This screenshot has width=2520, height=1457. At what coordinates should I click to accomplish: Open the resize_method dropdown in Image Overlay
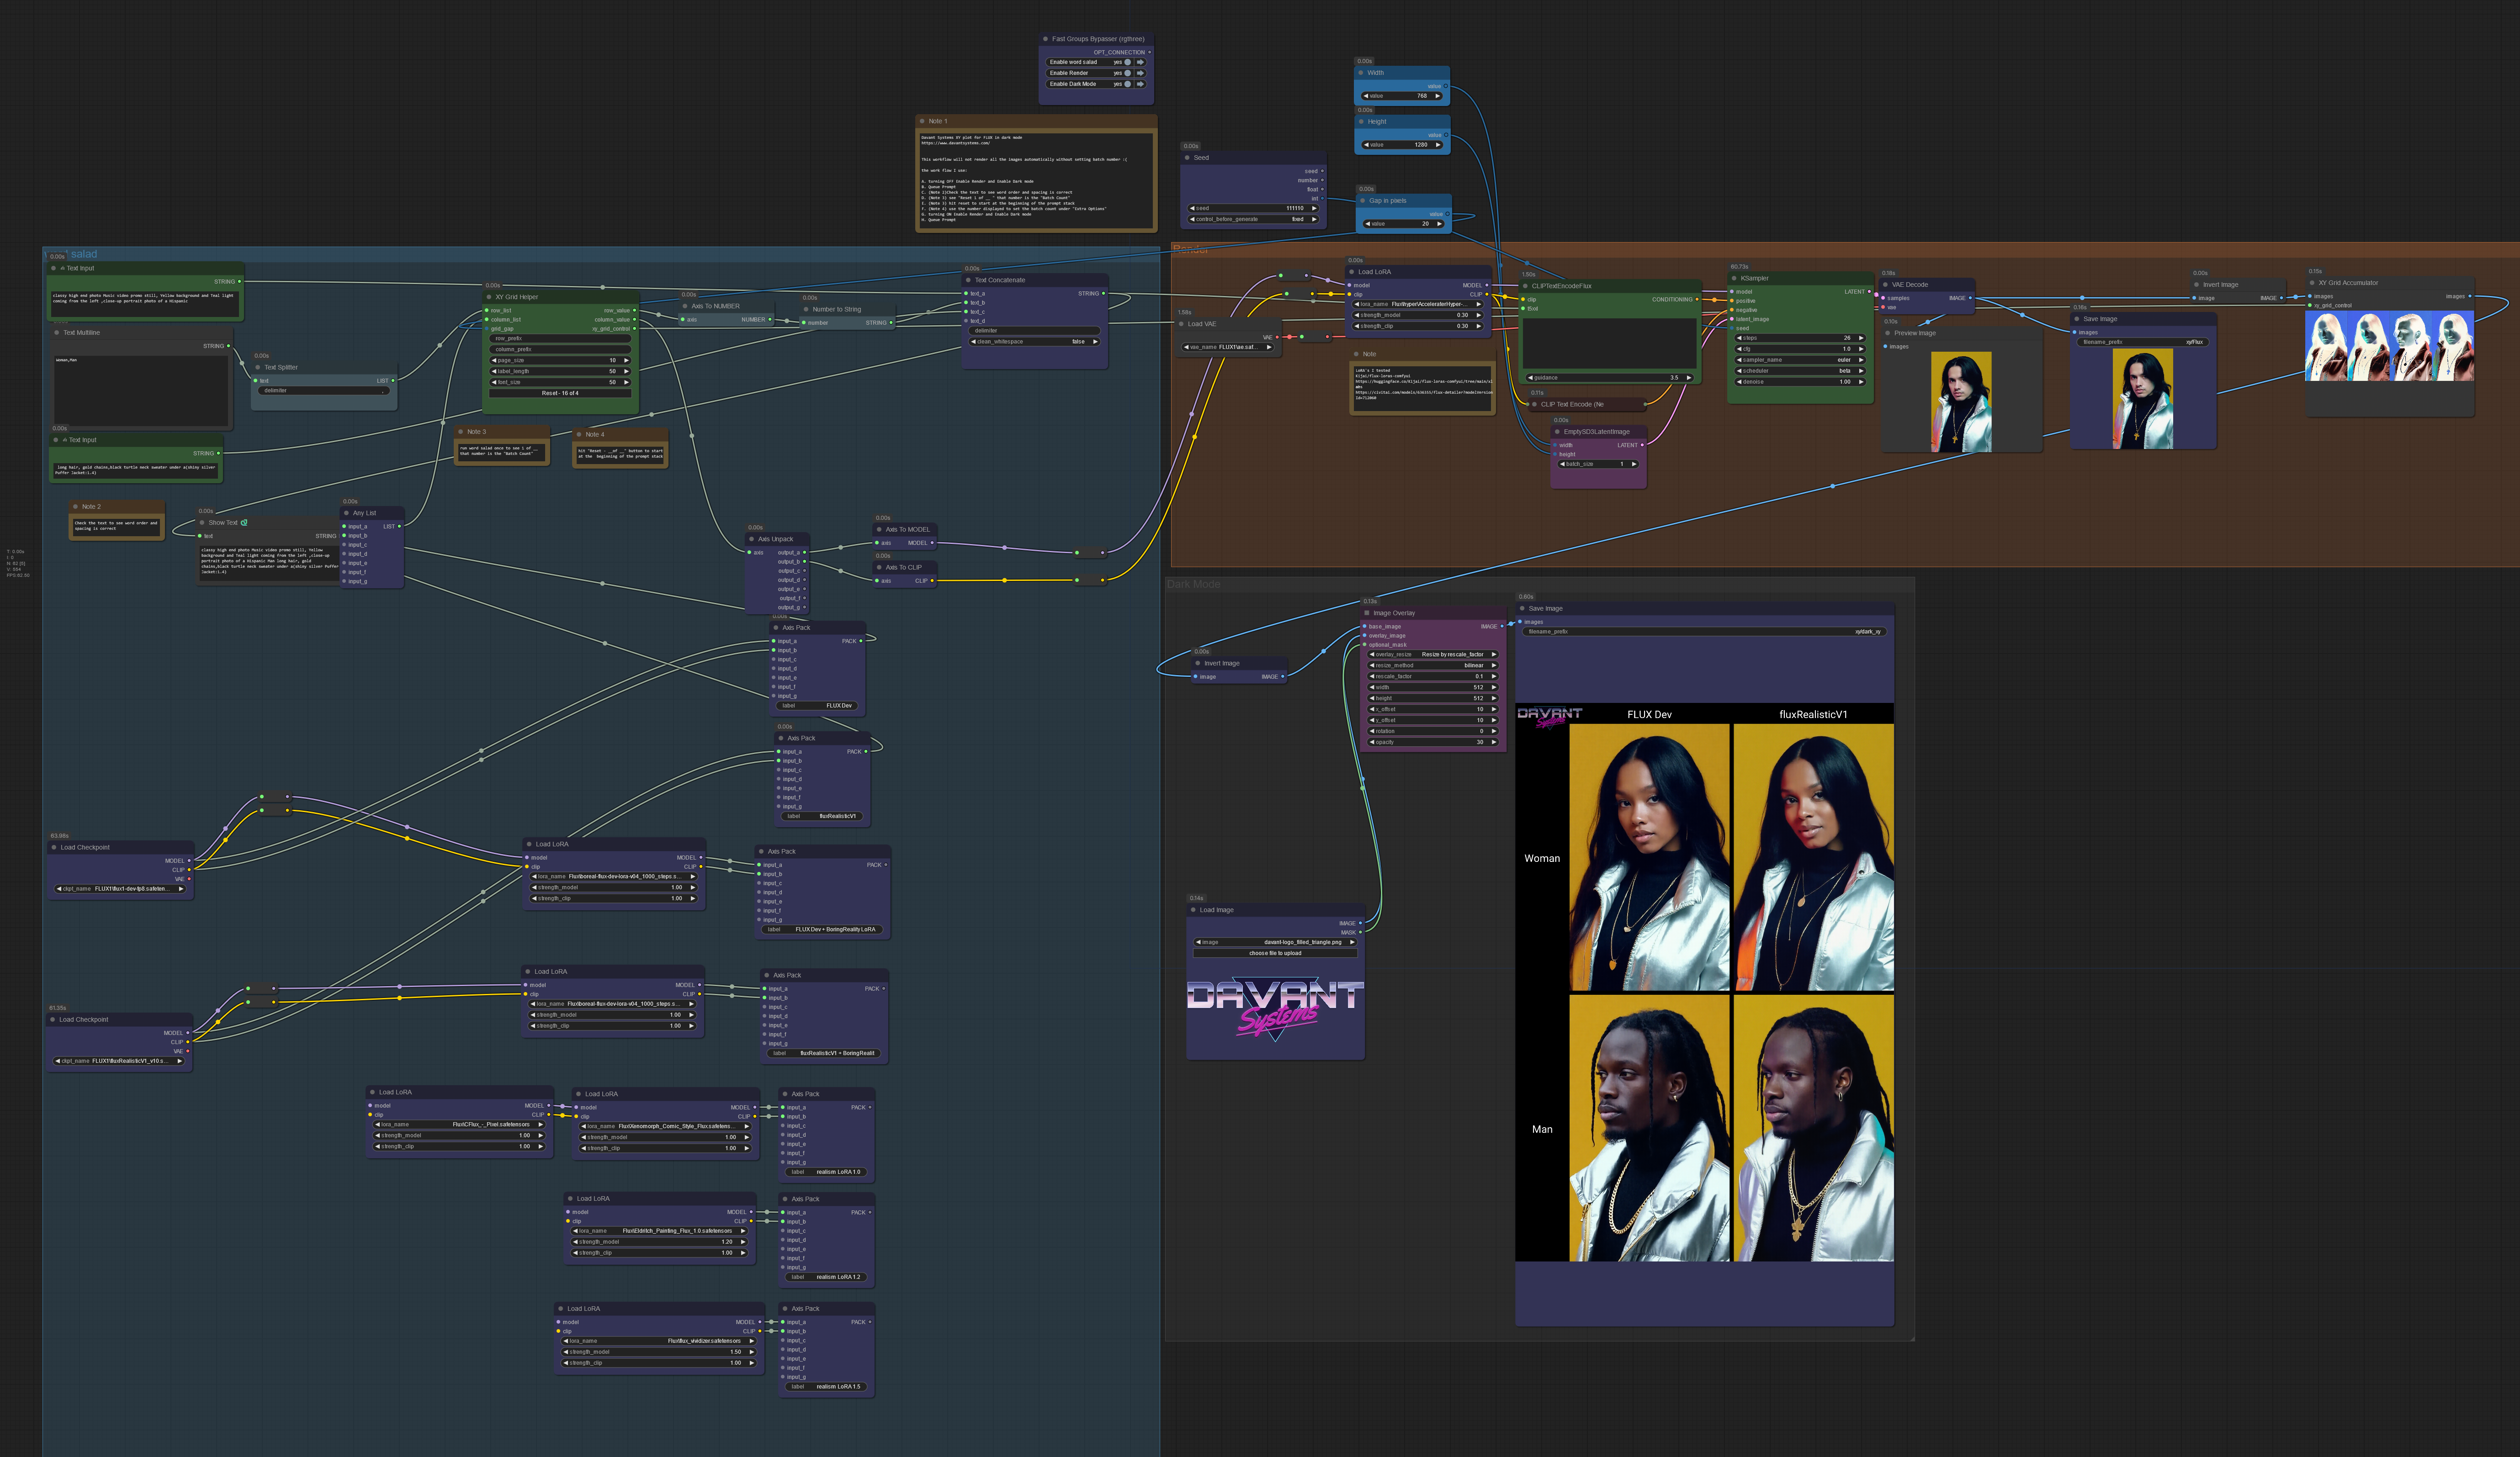click(x=1432, y=665)
